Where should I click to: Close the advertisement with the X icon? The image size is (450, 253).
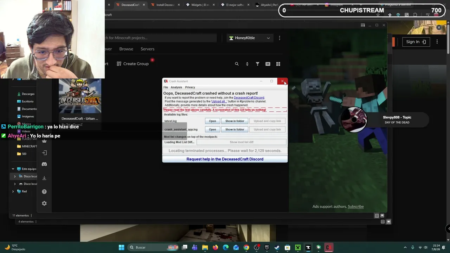439,27
